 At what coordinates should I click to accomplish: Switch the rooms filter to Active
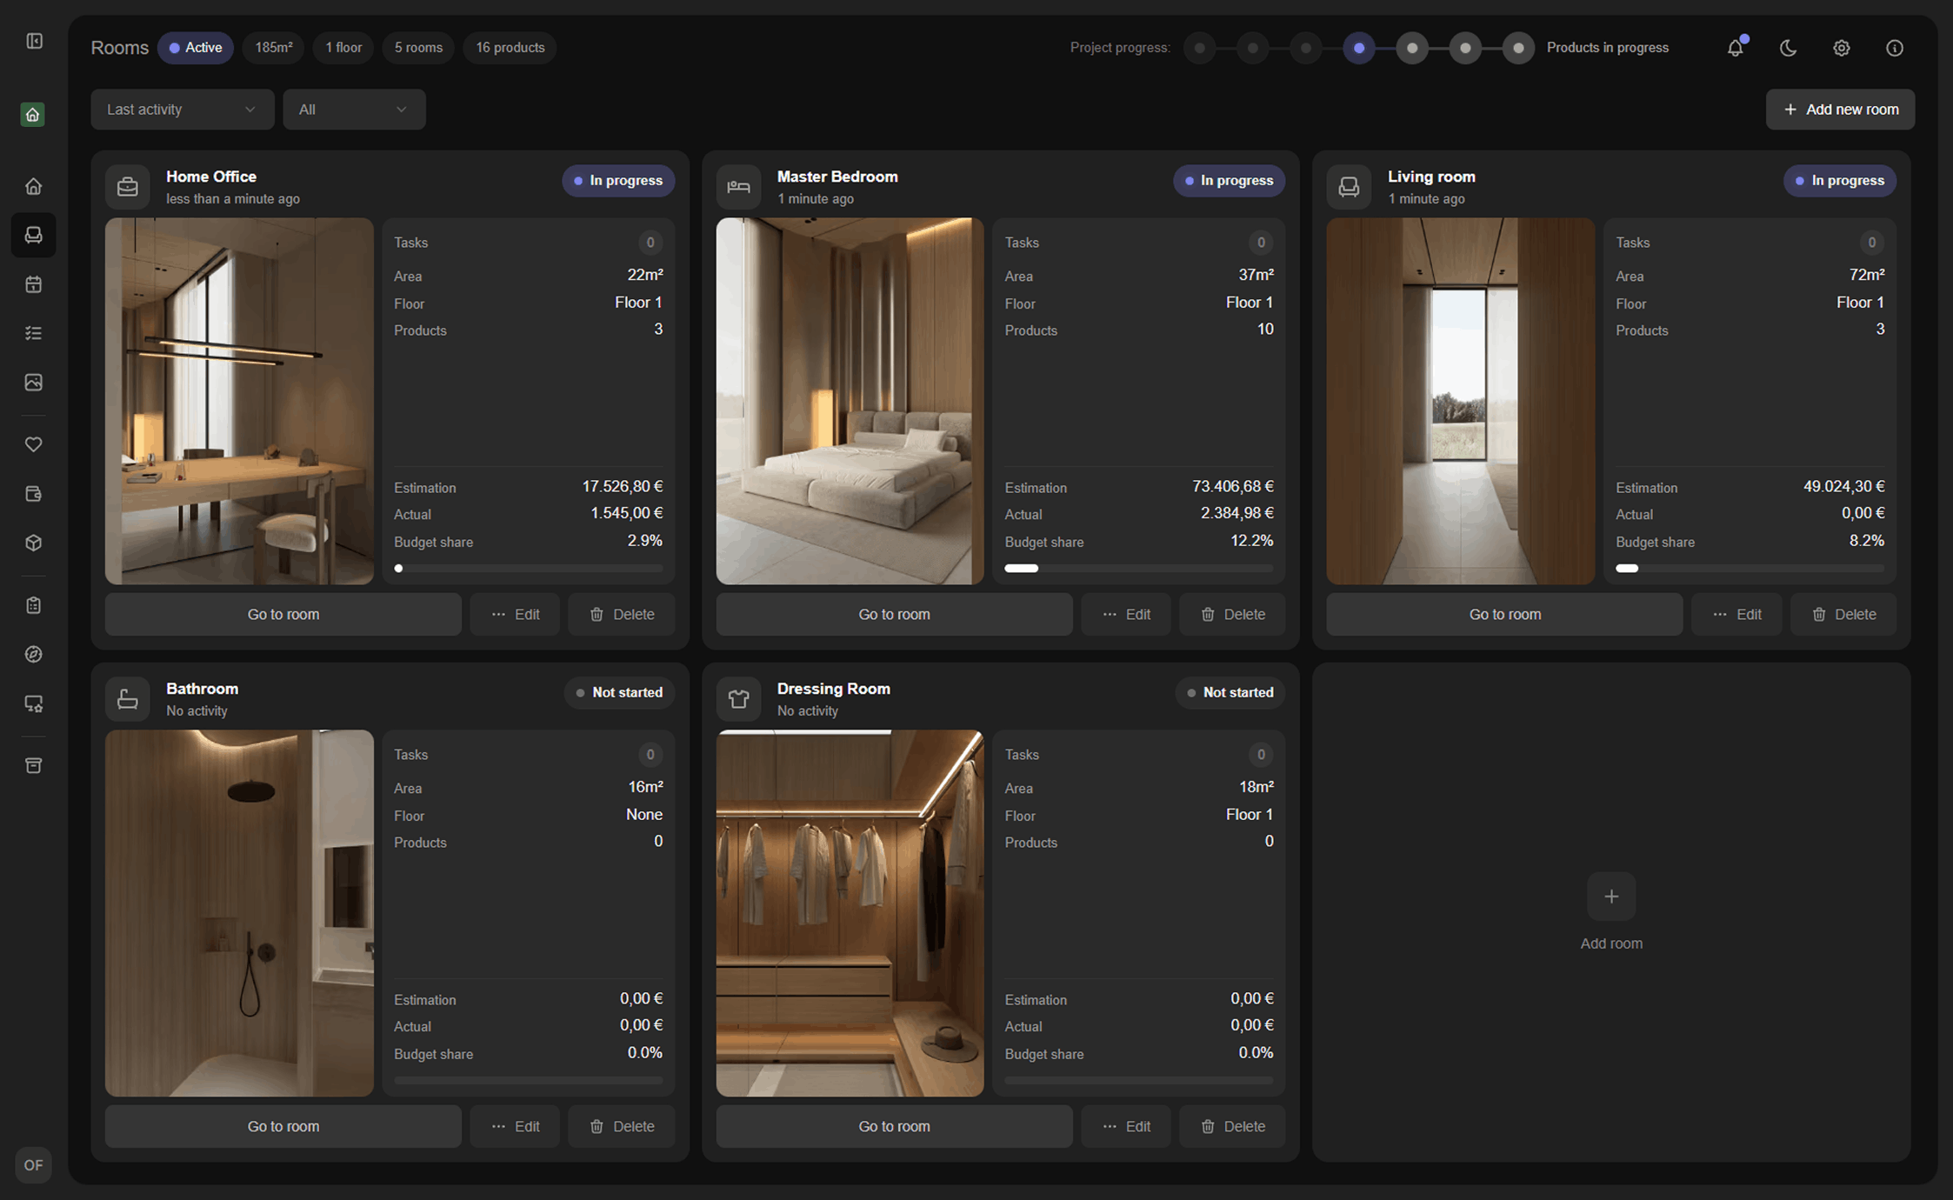point(195,48)
